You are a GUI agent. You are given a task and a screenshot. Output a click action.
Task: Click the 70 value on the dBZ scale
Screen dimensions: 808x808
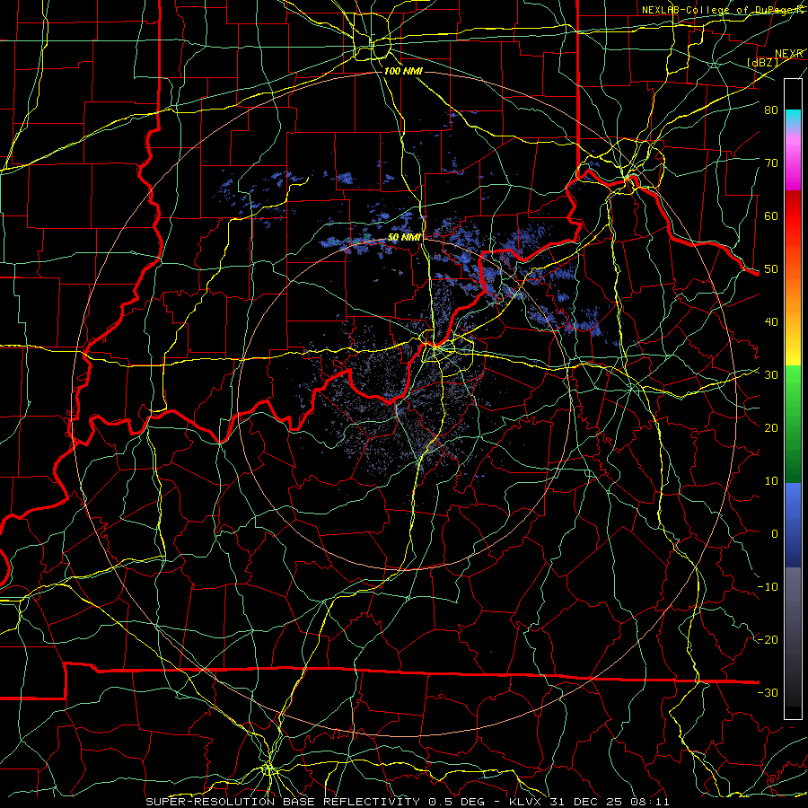click(x=771, y=162)
